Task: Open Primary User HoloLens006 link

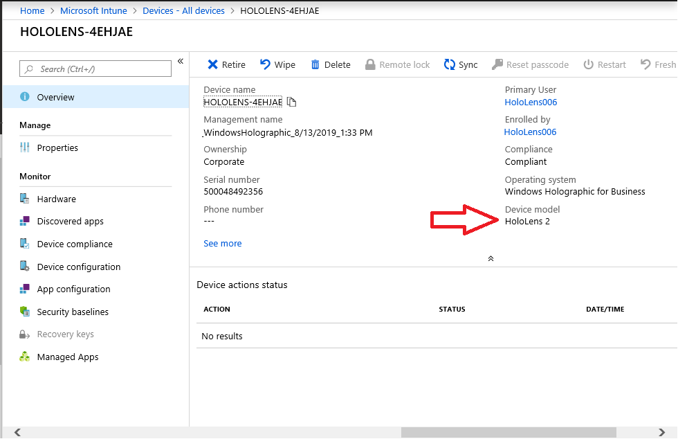Action: (x=531, y=102)
